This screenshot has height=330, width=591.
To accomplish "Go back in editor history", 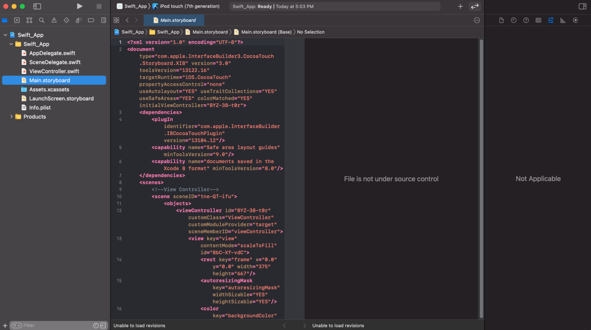I will (x=127, y=20).
